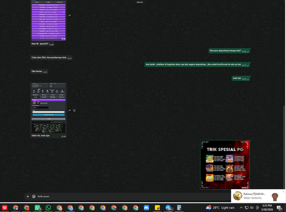Open the blue app with 99+ badge
This screenshot has height=212, width=286.
pyautogui.click(x=168, y=207)
